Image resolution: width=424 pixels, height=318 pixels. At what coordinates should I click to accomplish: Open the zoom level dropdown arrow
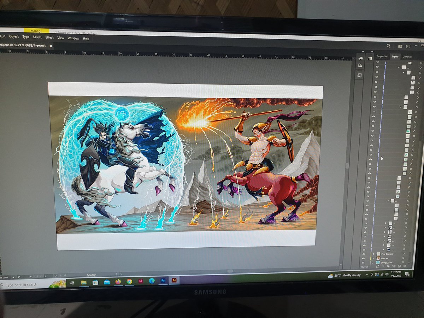coord(13,277)
